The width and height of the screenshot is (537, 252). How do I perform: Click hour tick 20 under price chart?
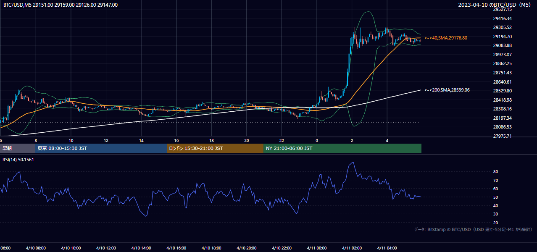point(247,141)
